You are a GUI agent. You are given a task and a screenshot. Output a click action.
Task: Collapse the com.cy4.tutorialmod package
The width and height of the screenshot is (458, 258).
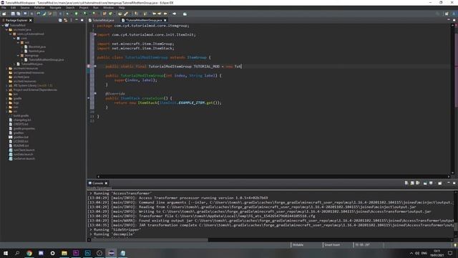point(11,34)
